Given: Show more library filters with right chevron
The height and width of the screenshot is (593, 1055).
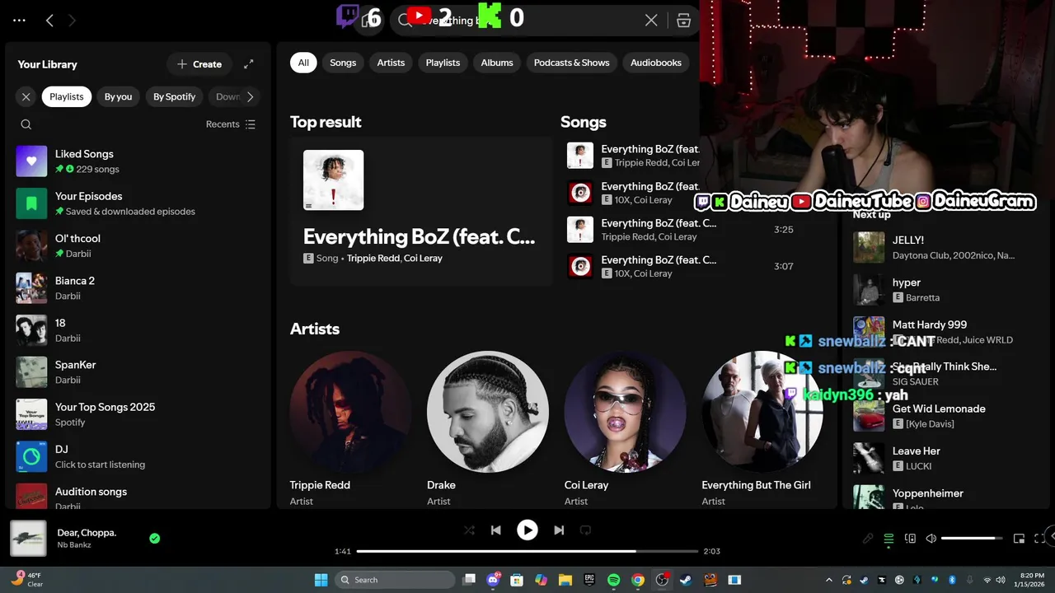Looking at the screenshot, I should coord(250,96).
